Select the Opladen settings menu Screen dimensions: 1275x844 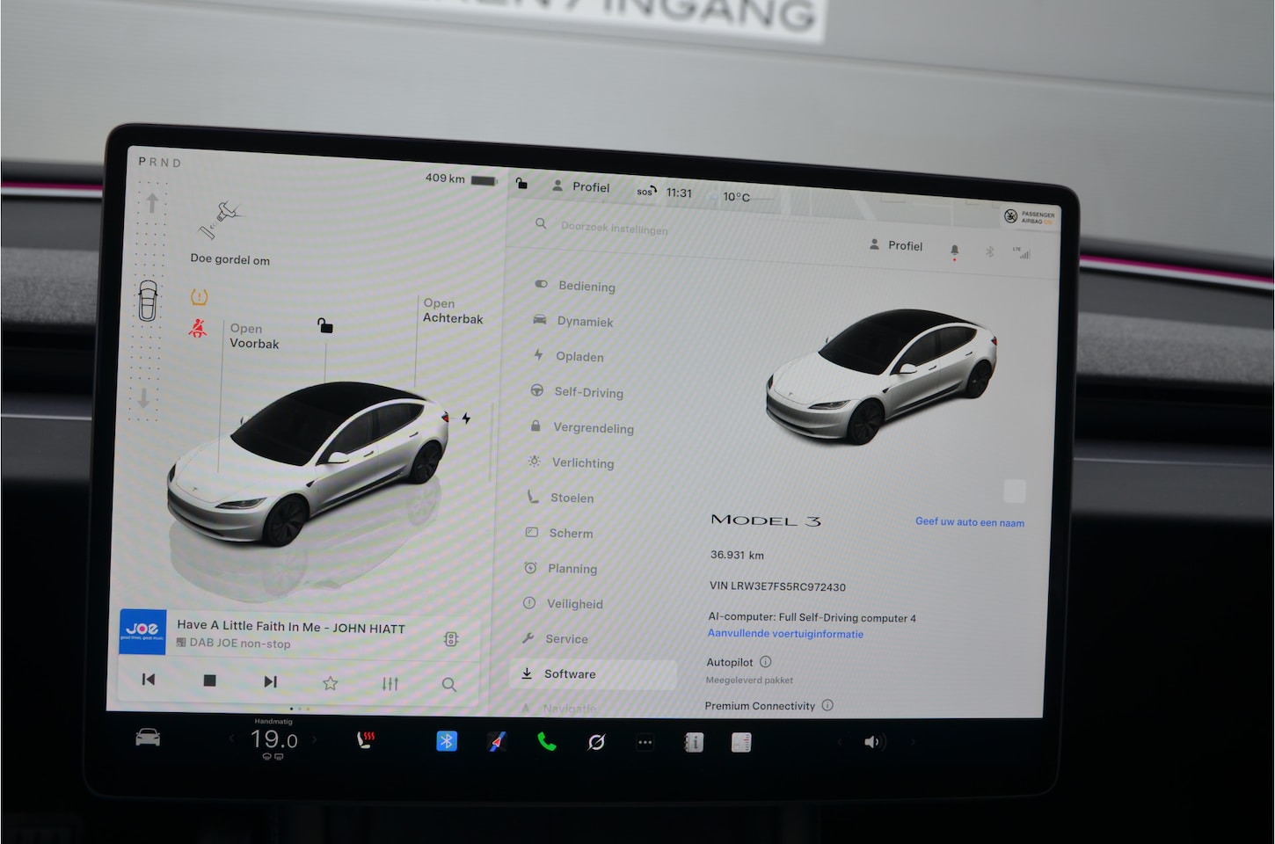coord(579,357)
